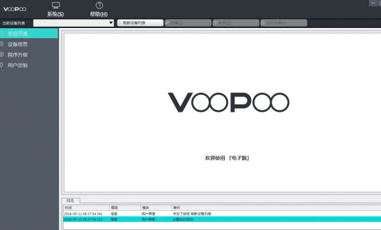Click the monitor system icon
381x230 pixels.
pyautogui.click(x=56, y=5)
